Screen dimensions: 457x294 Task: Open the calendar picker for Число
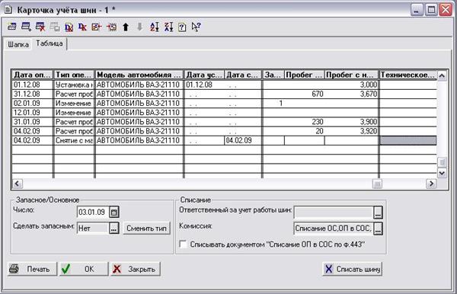pyautogui.click(x=114, y=212)
